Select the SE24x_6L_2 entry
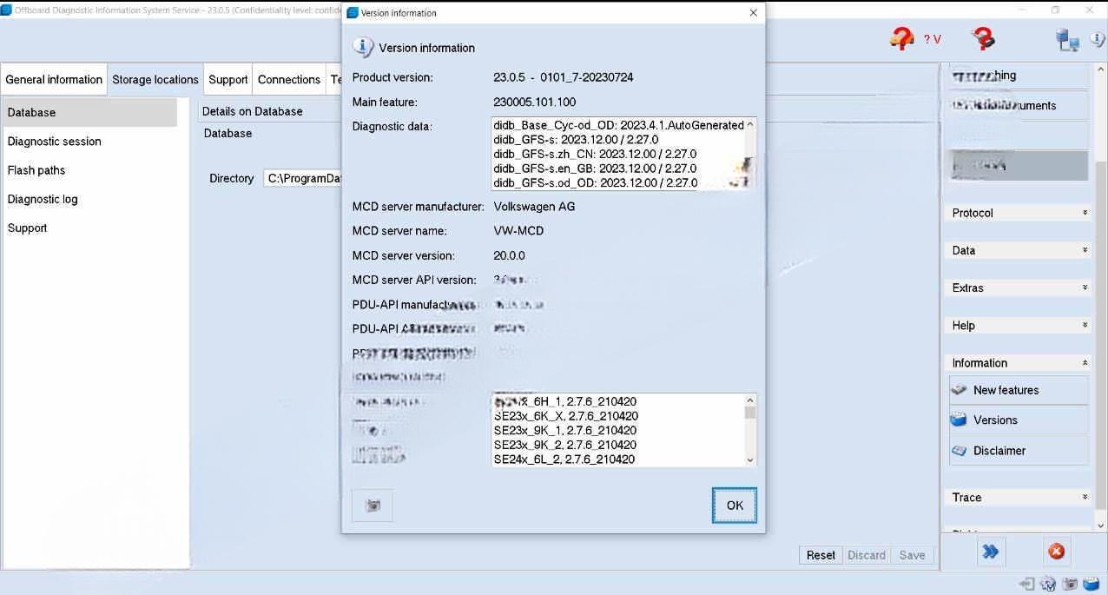The image size is (1108, 595). coord(564,459)
